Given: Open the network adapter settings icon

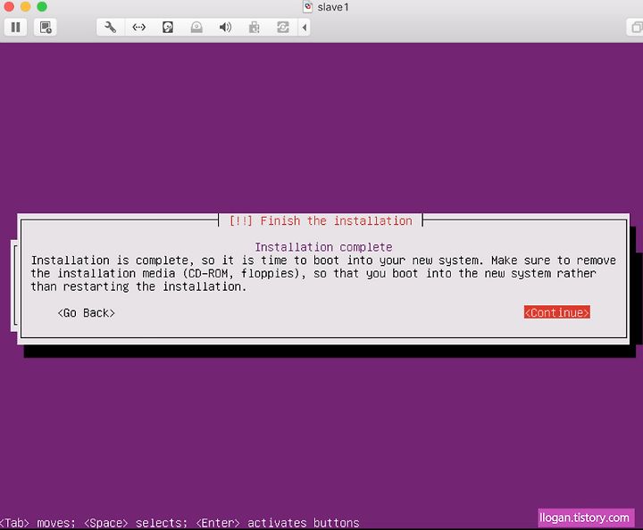Looking at the screenshot, I should click(139, 28).
